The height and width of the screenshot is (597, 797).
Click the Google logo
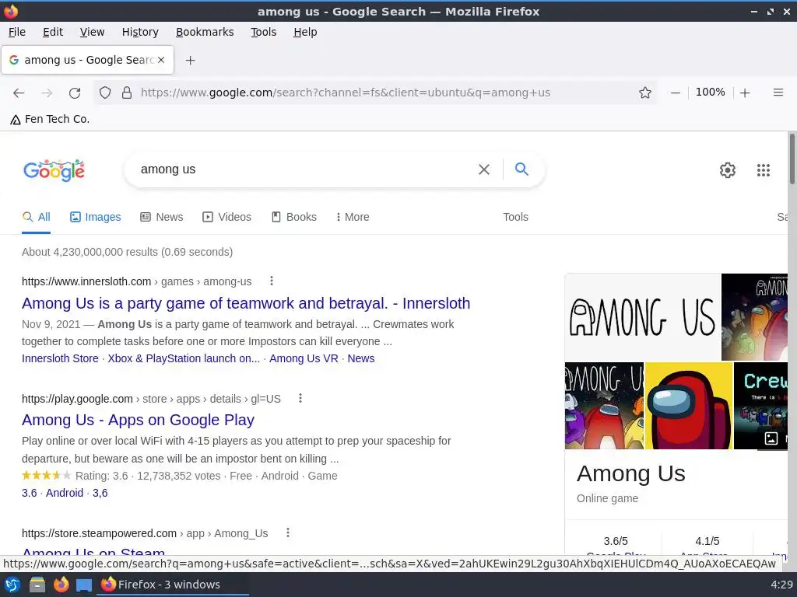click(x=54, y=170)
